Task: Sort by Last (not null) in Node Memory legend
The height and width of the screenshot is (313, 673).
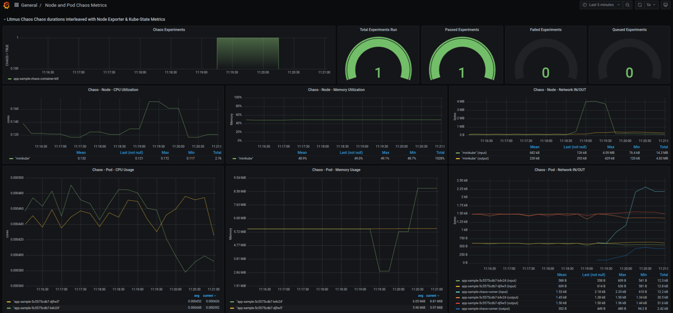Action: pyautogui.click(x=351, y=152)
